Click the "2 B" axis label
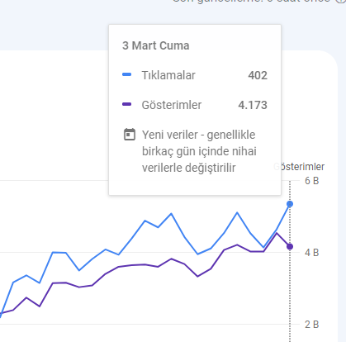Viewport: 346px width, 342px height. [x=312, y=325]
